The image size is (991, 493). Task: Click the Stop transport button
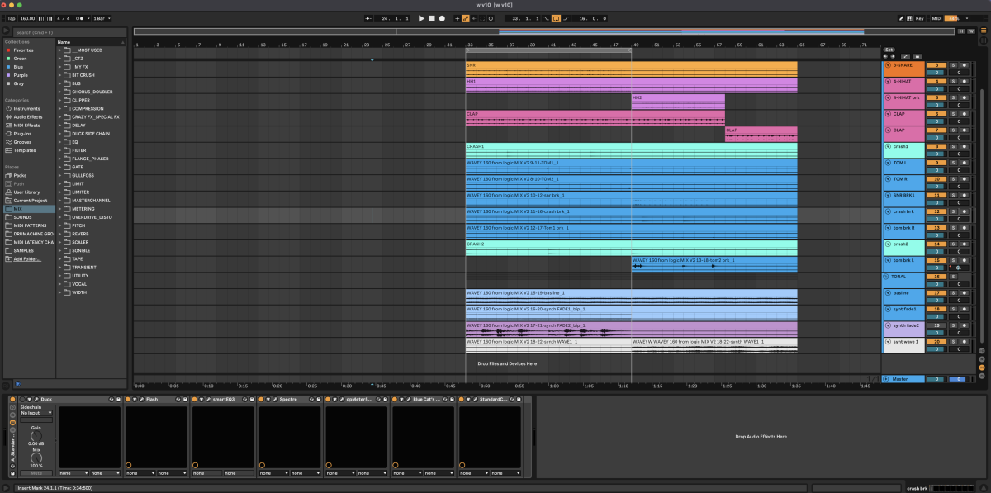point(431,17)
